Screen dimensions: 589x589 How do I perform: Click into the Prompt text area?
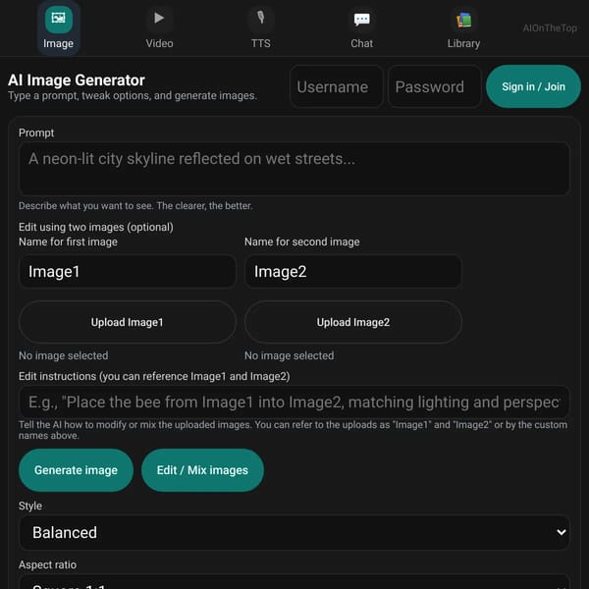pyautogui.click(x=294, y=169)
